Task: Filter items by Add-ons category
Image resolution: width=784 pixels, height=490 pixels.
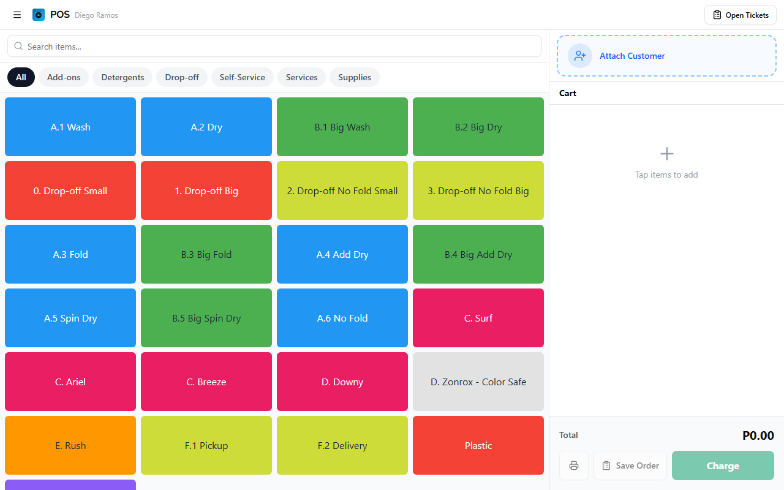Action: 64,77
